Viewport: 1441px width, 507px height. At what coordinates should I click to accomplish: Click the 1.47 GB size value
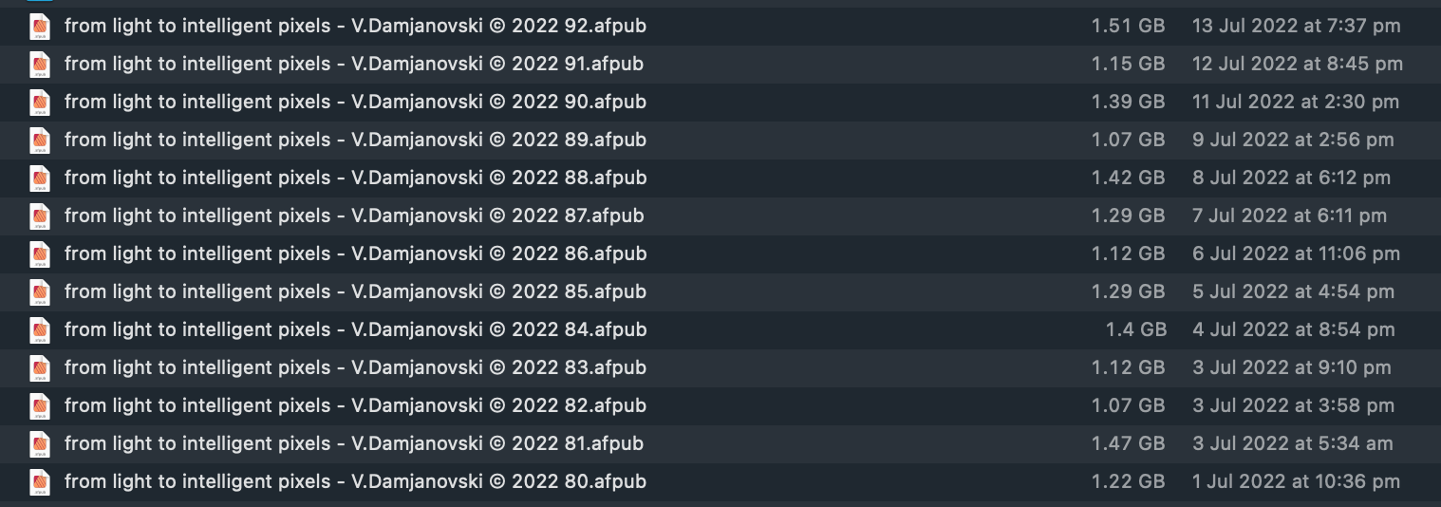pos(1128,443)
